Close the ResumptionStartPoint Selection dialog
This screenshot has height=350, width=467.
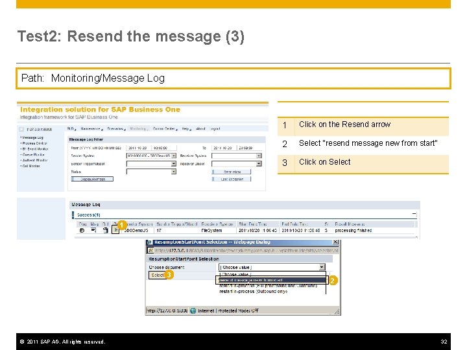pos(335,242)
